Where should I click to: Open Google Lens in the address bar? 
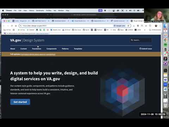coord(119,26)
